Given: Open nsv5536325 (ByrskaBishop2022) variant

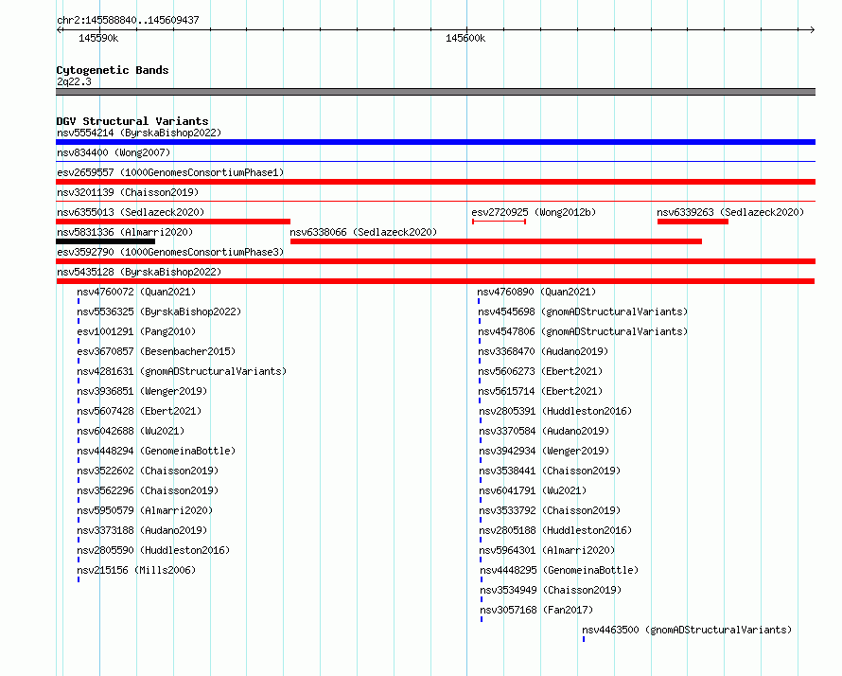Looking at the screenshot, I should tap(159, 311).
